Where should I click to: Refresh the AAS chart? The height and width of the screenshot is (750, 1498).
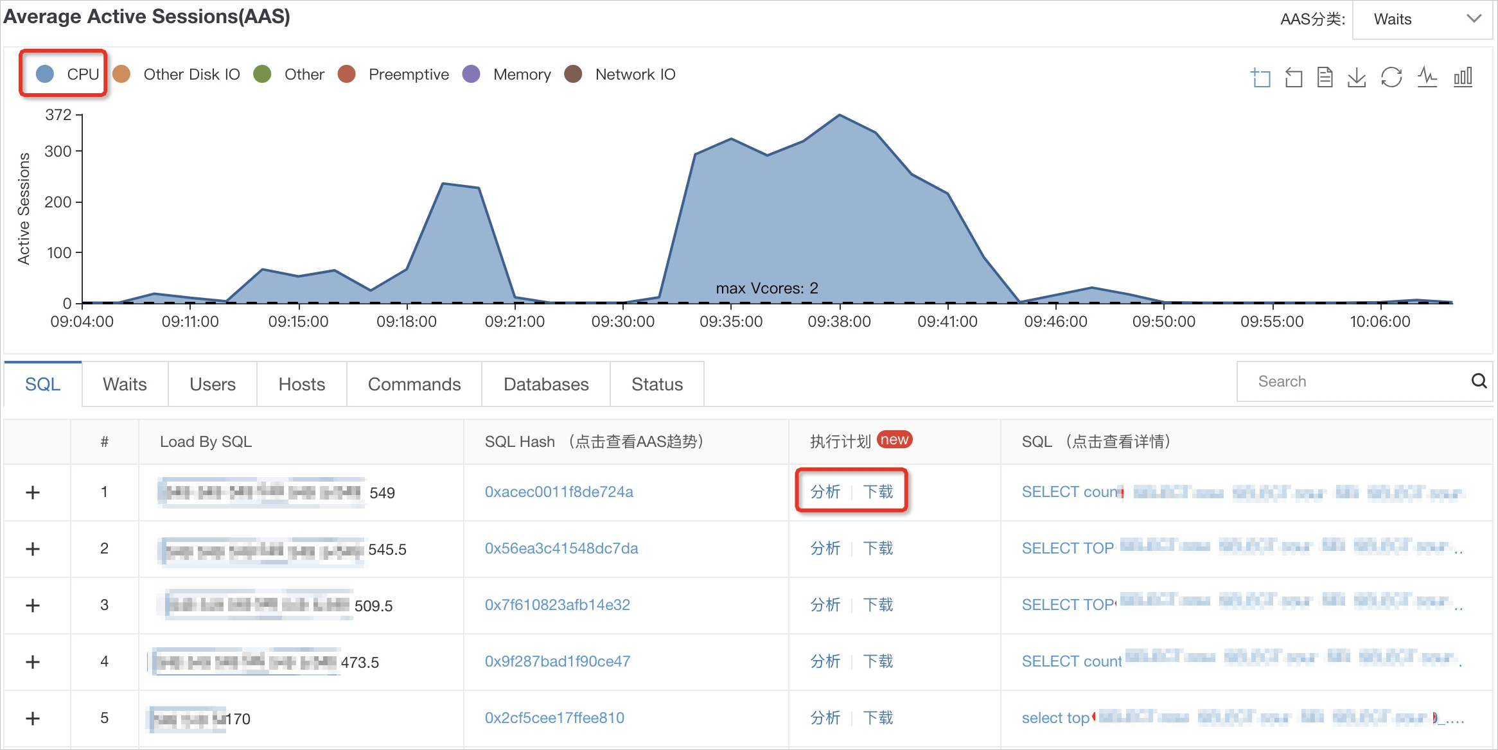1391,76
